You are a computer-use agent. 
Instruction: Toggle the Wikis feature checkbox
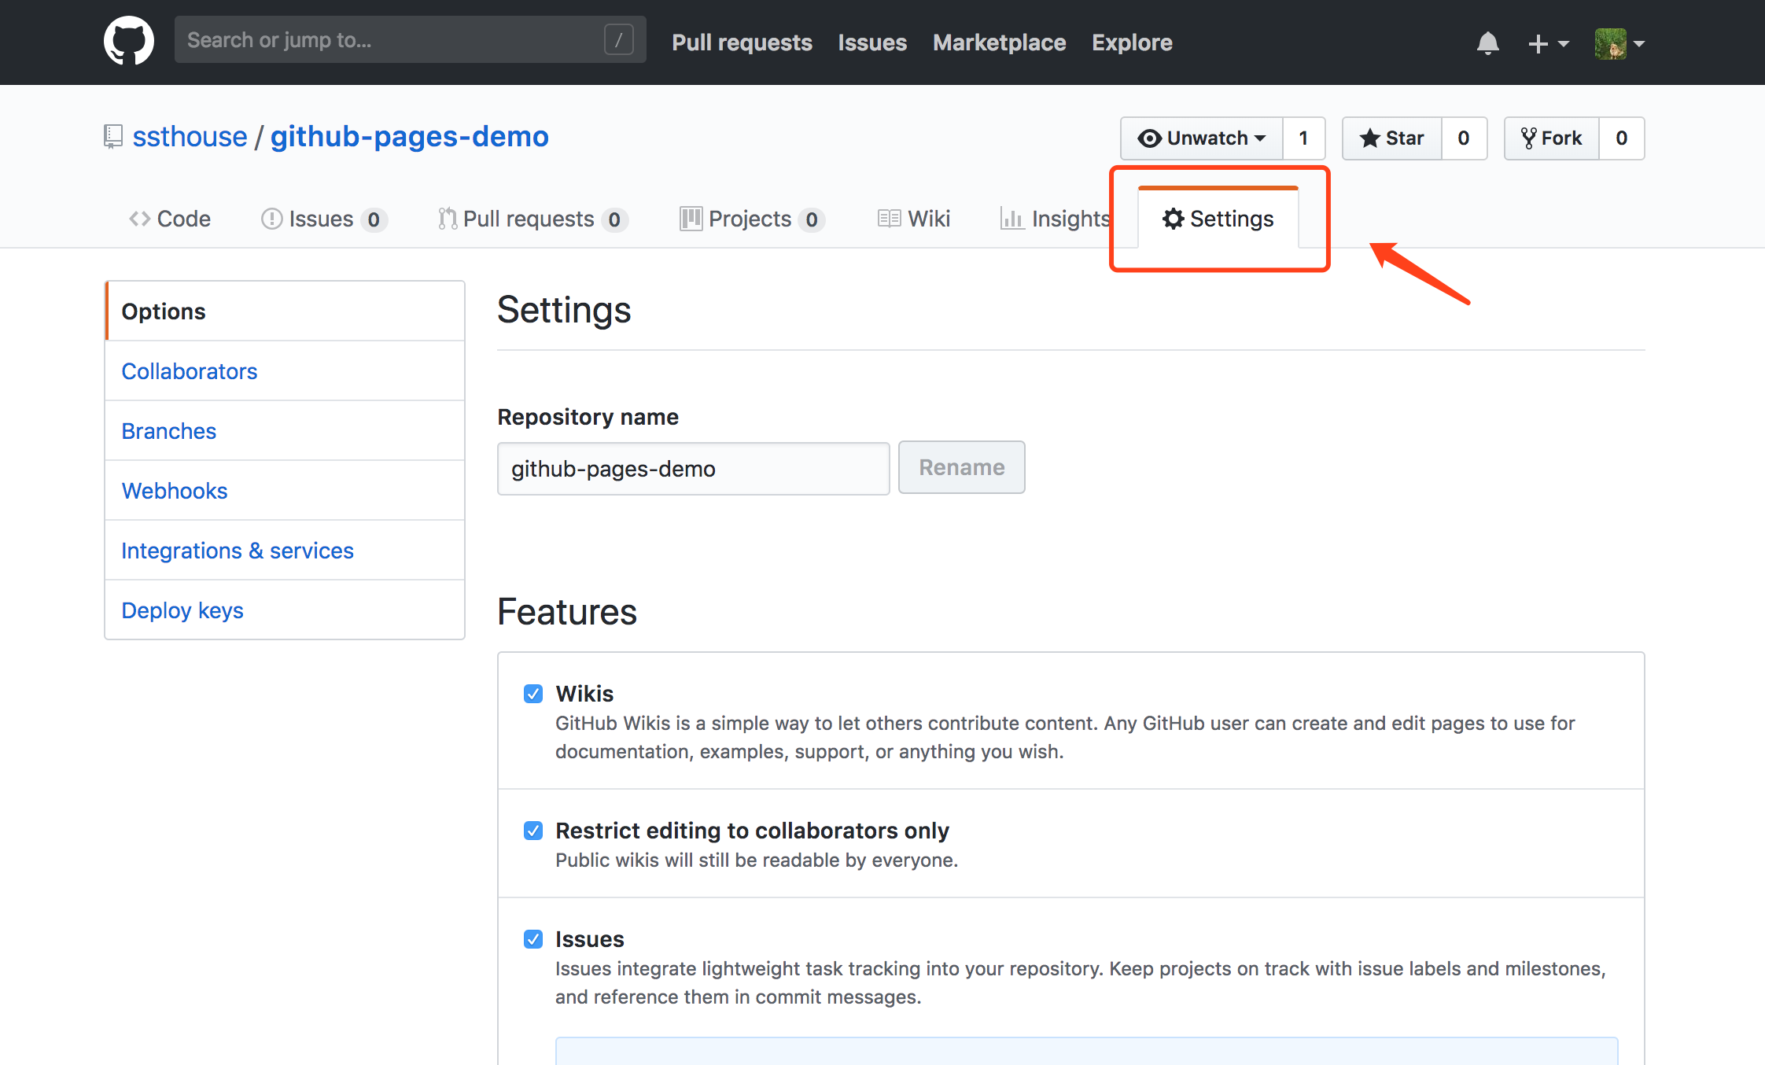(x=531, y=693)
